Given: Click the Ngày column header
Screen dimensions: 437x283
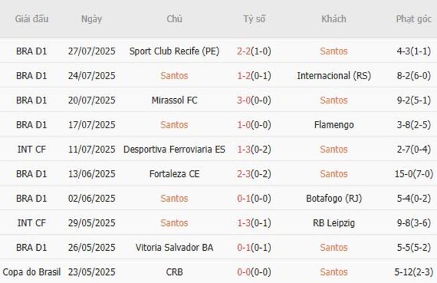Looking at the screenshot, I should click(x=91, y=19).
